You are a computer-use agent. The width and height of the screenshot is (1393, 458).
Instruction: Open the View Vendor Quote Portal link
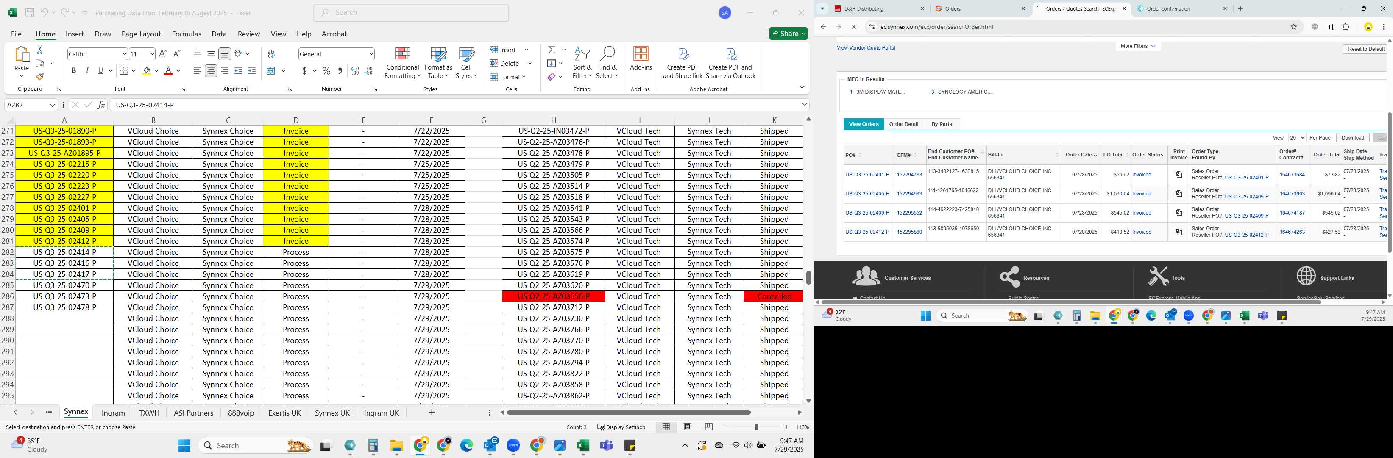tap(866, 48)
